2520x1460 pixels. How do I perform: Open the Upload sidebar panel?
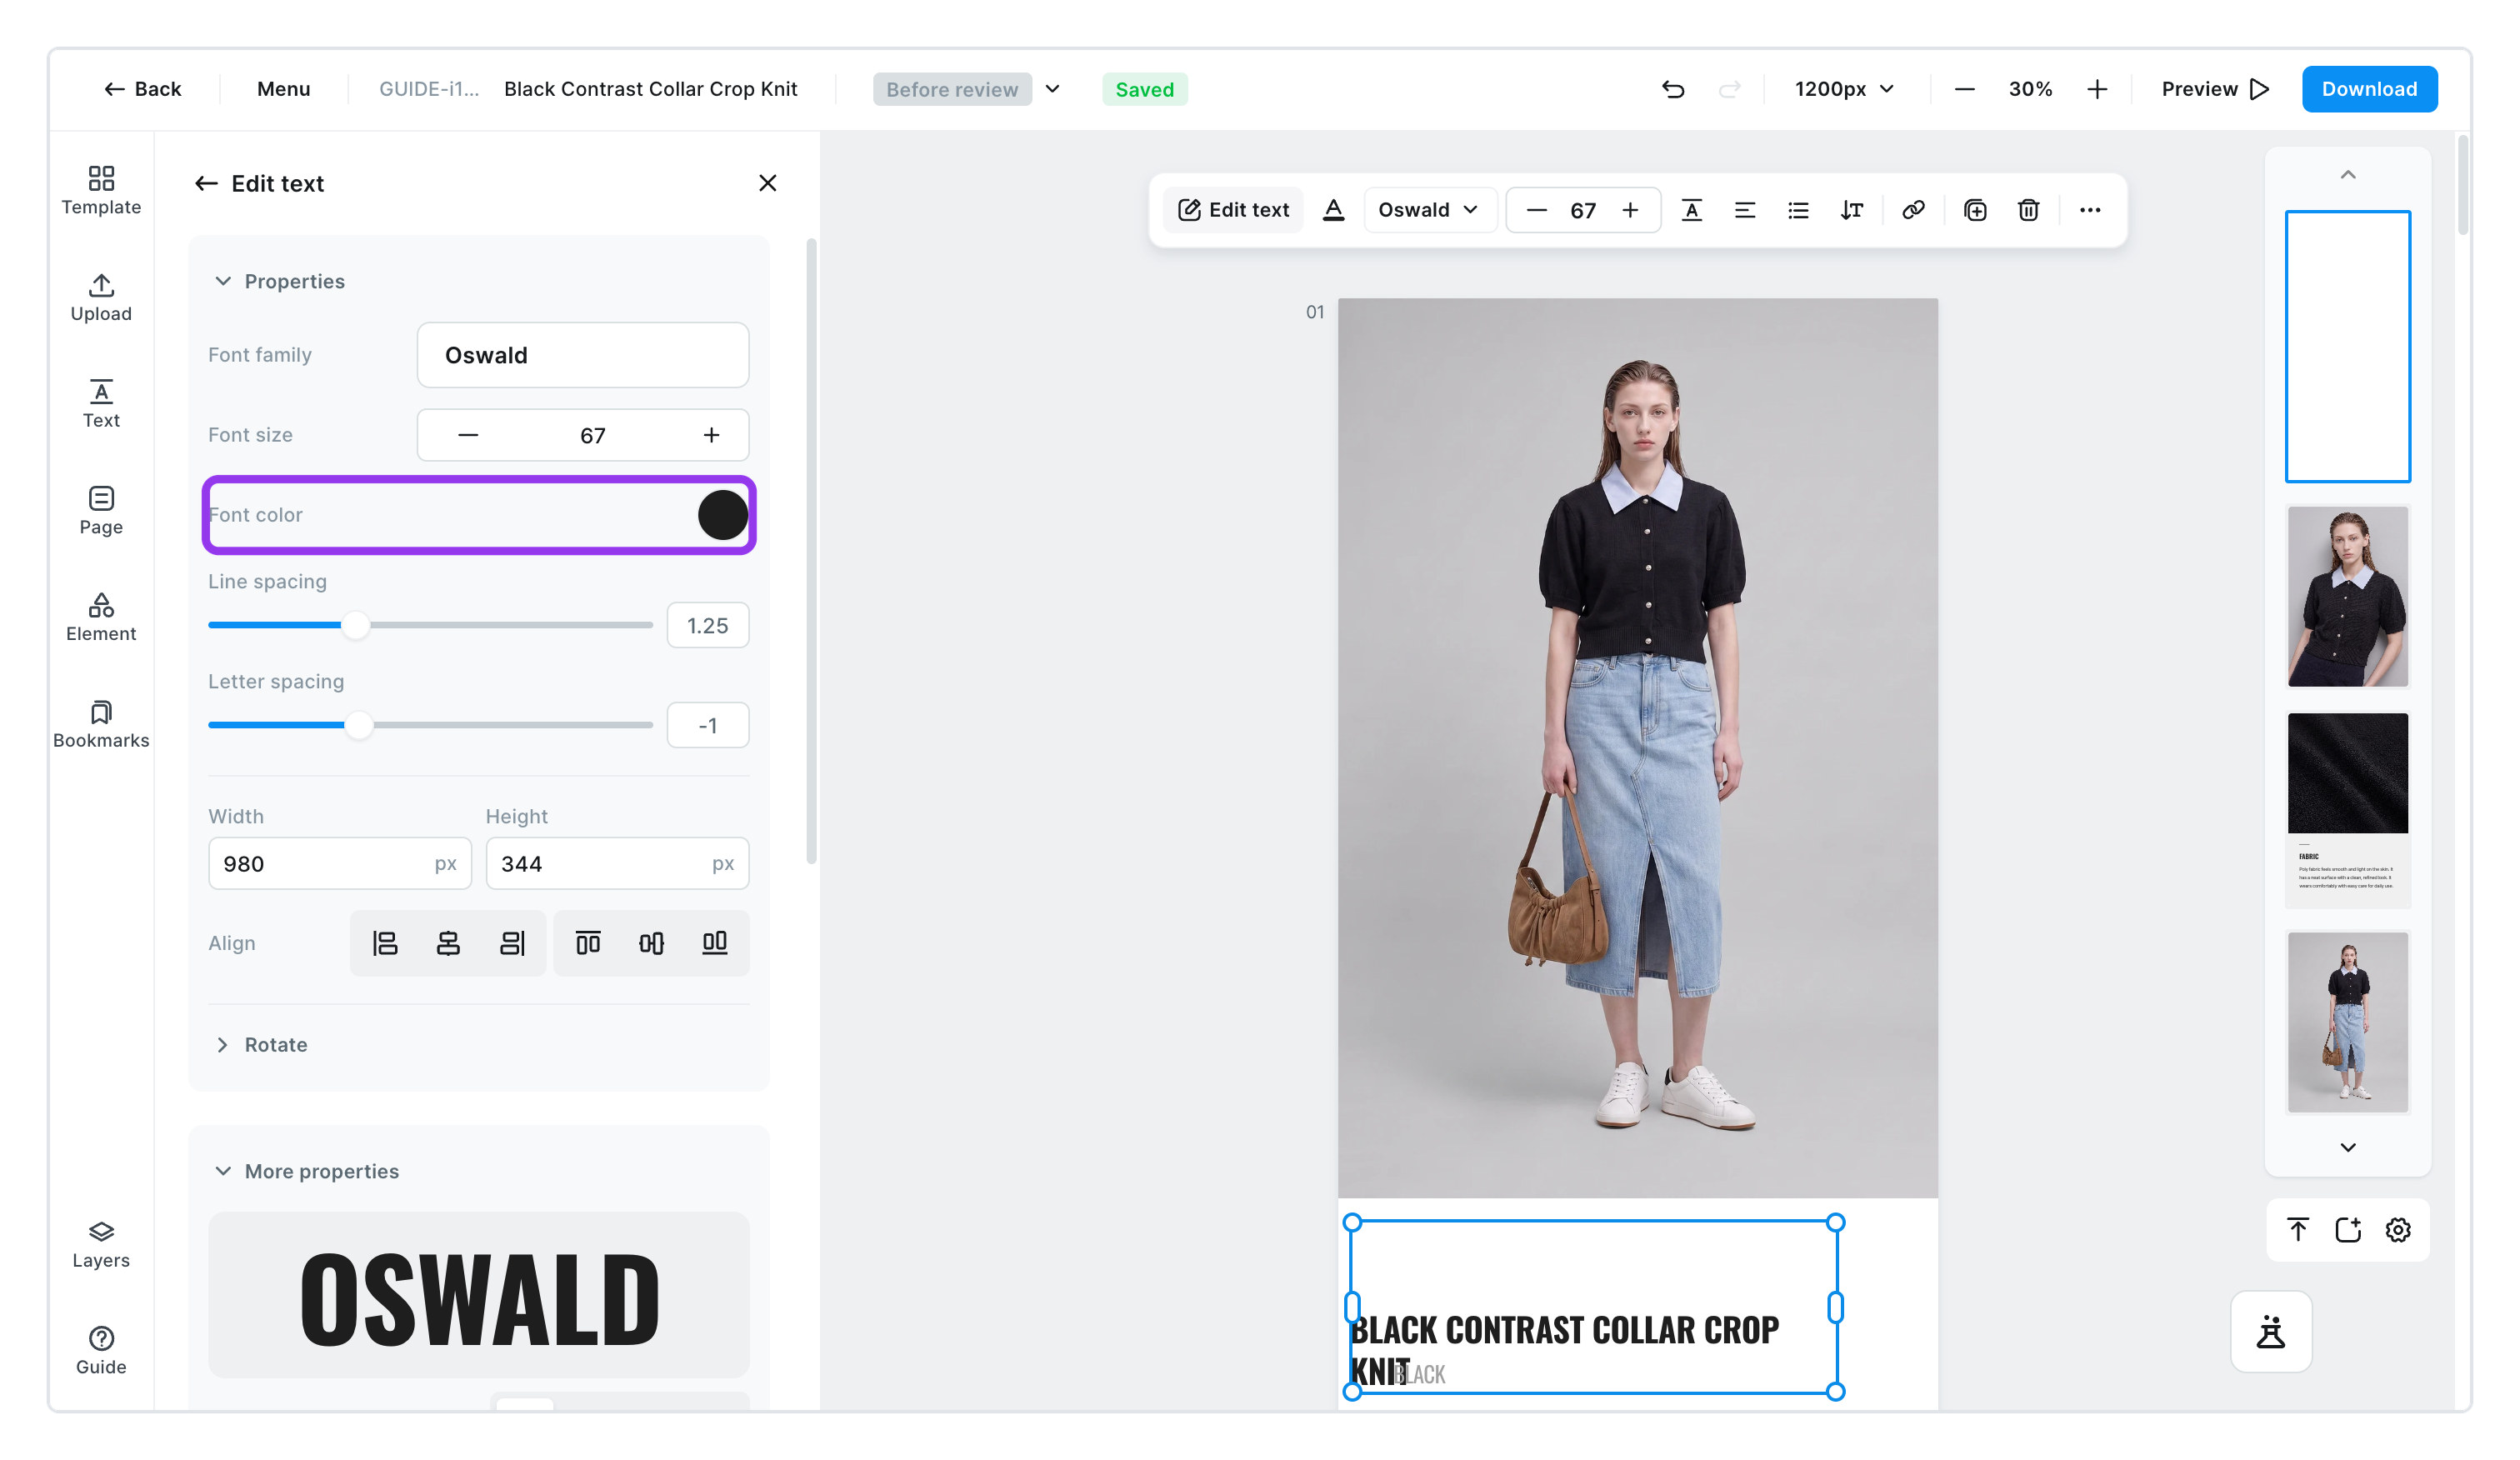coord(101,298)
